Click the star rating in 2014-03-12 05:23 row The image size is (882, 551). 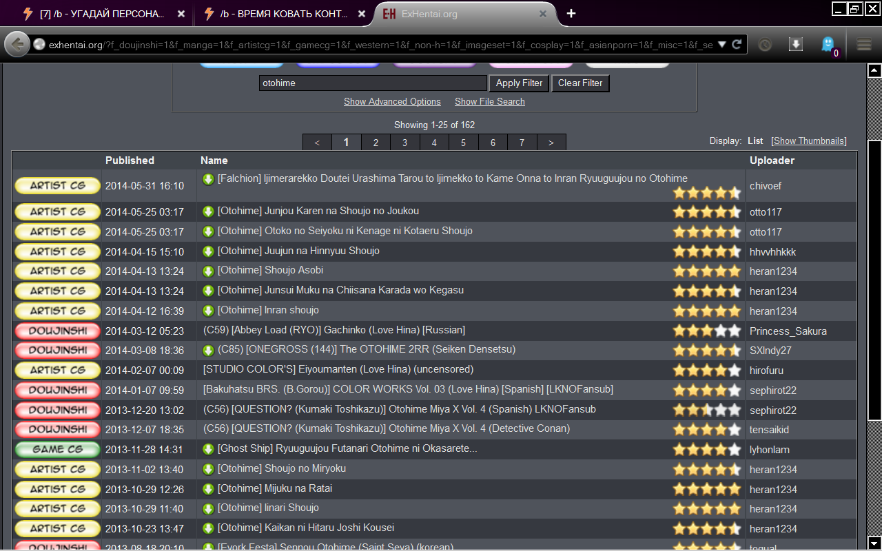(x=707, y=331)
